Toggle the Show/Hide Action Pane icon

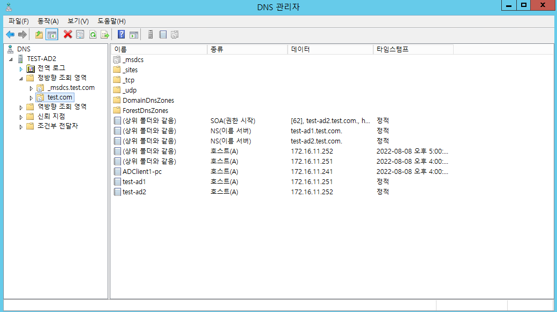134,34
